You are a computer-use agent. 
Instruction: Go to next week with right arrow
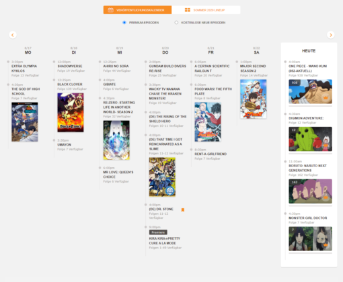(x=331, y=35)
